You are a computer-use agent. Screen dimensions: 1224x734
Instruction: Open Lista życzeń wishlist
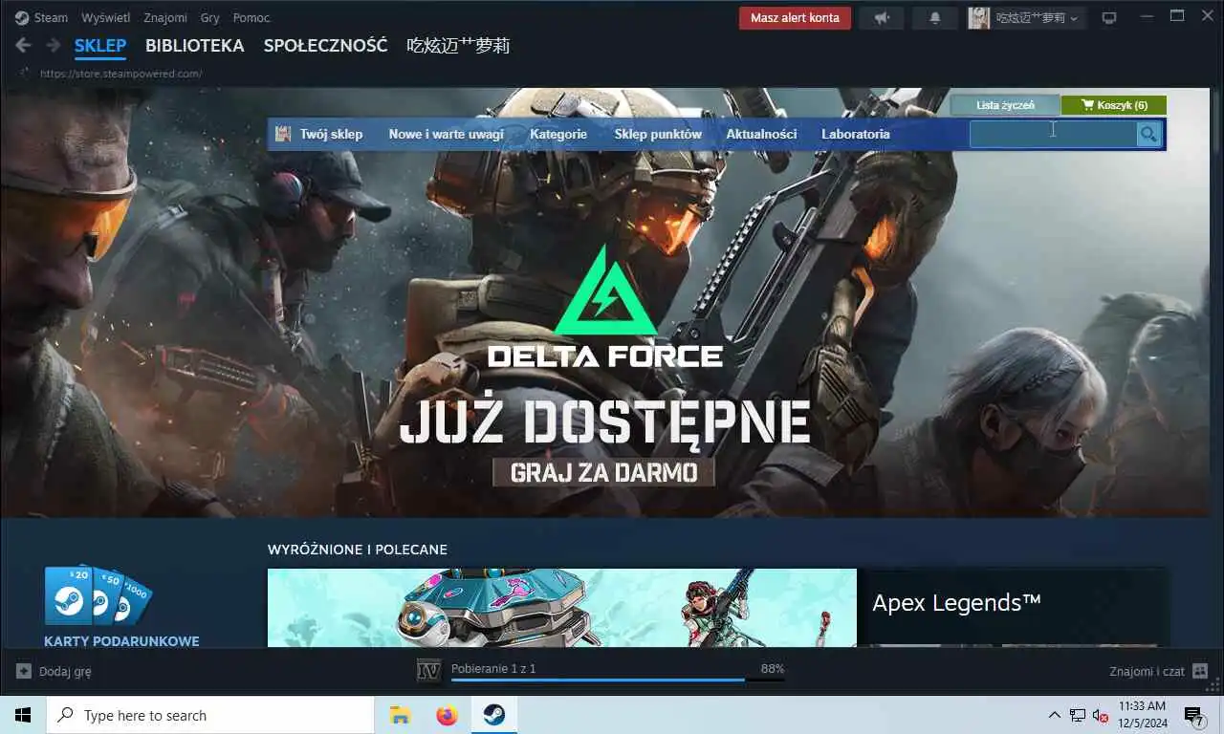pyautogui.click(x=1005, y=105)
